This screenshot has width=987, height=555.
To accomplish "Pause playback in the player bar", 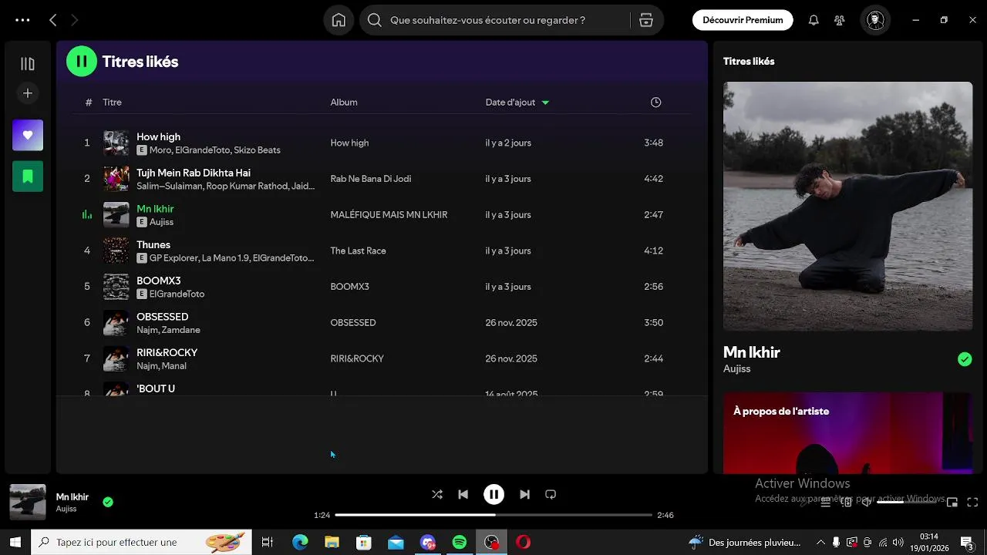I will coord(493,495).
